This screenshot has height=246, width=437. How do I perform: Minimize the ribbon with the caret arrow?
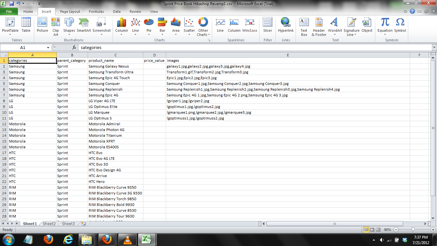(x=406, y=12)
